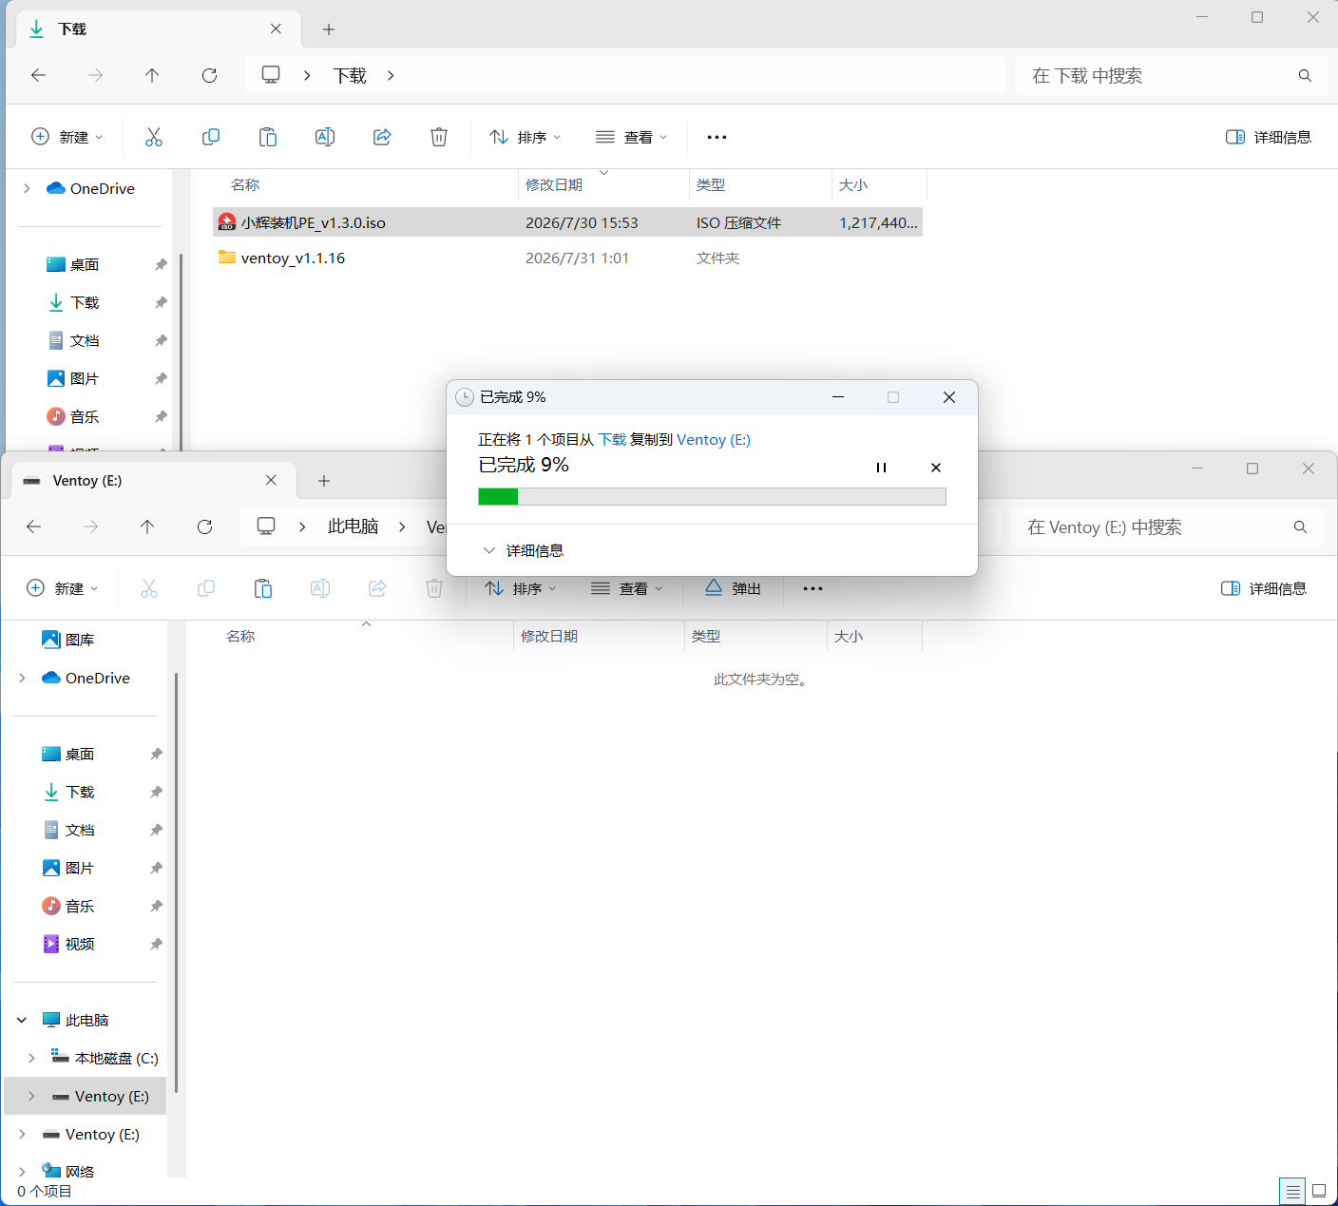Image resolution: width=1338 pixels, height=1206 pixels.
Task: Click the rename icon in the Downloads window toolbar
Action: tap(325, 137)
